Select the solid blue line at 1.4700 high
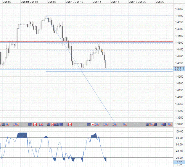 (110, 16)
